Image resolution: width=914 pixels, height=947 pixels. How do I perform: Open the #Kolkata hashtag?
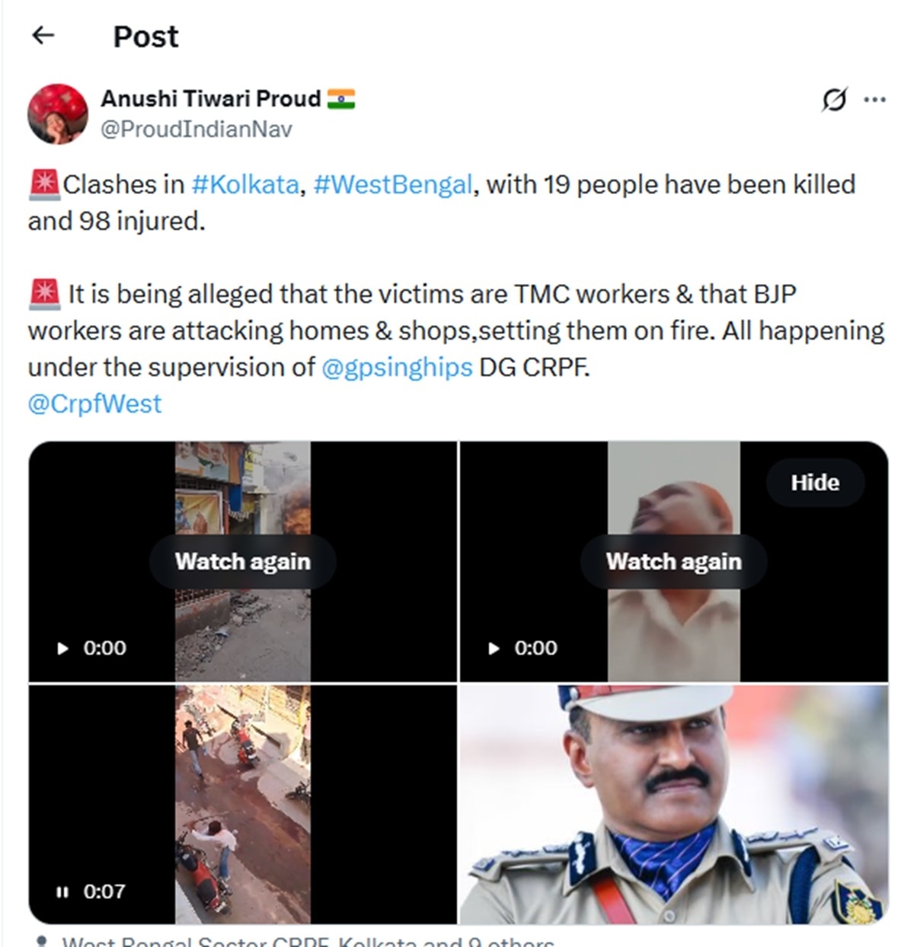point(245,184)
